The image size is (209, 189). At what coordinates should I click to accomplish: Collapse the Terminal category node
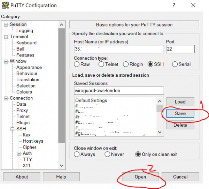(x=6, y=37)
